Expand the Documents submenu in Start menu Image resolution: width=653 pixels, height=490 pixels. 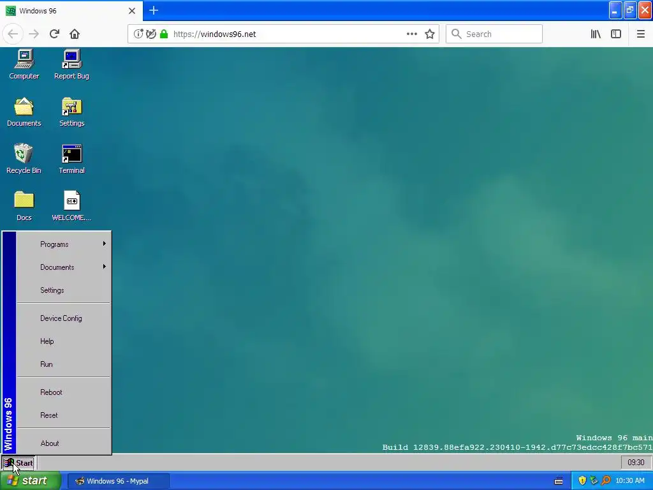(x=63, y=267)
